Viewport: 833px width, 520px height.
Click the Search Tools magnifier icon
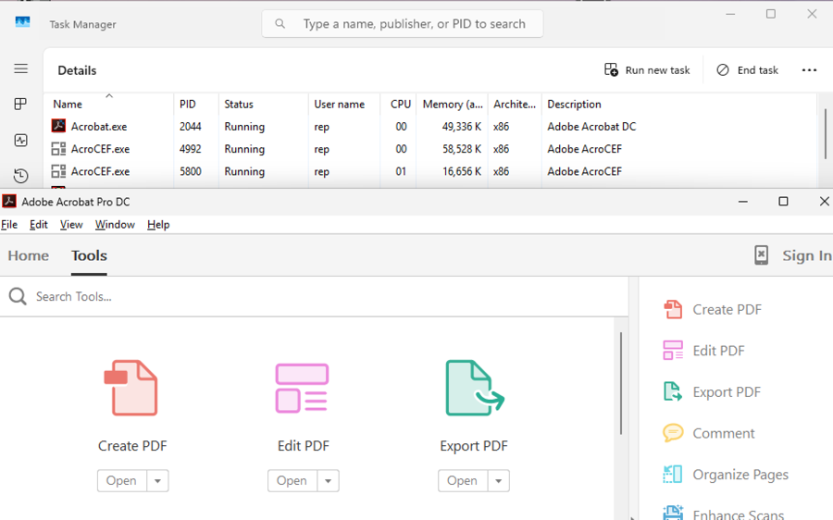coord(18,296)
